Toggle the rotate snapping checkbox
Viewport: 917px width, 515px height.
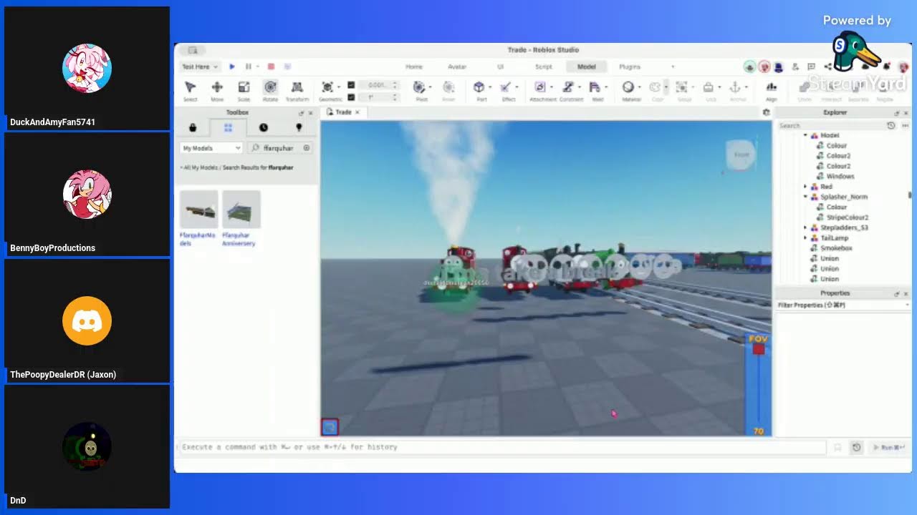point(351,97)
